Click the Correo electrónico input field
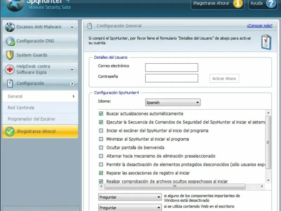This screenshot has height=211, width=281. coord(171,68)
